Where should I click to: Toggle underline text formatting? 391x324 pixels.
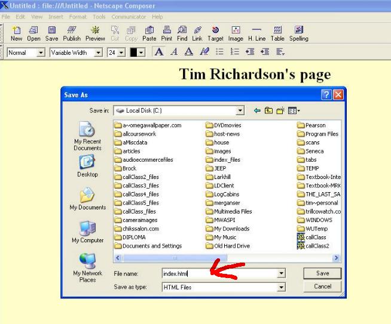(x=189, y=52)
